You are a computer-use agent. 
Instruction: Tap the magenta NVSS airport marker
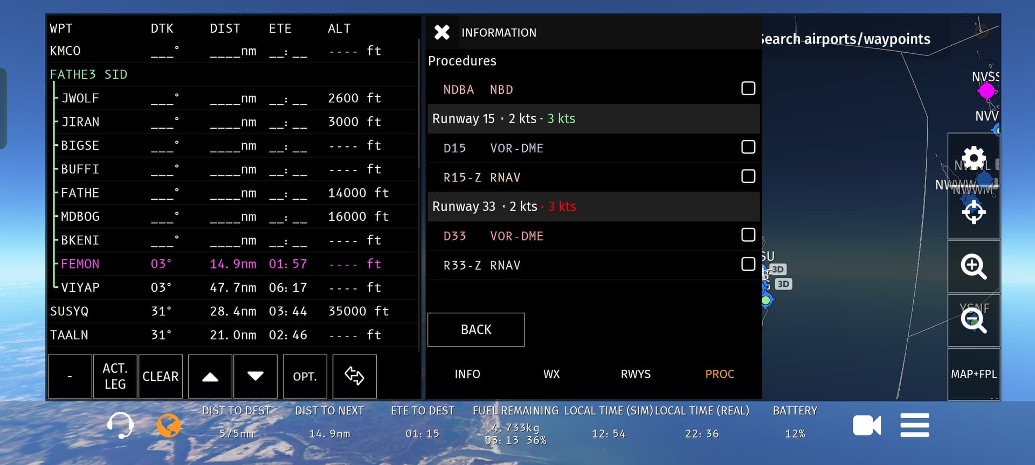[x=986, y=91]
